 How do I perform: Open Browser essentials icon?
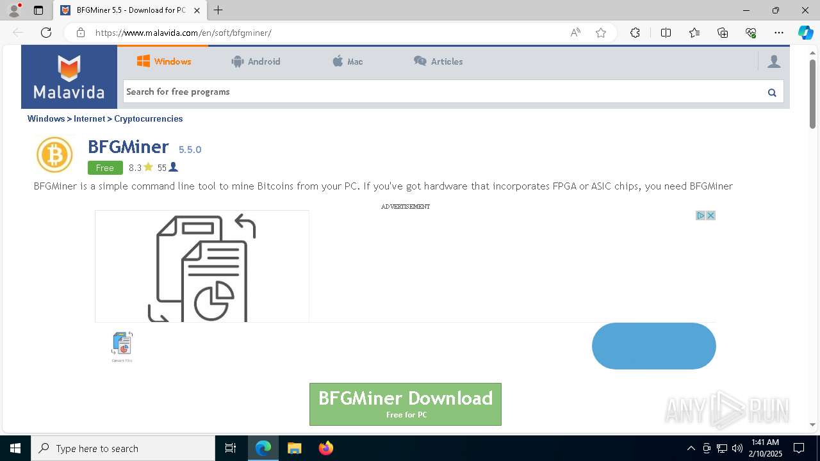[751, 33]
